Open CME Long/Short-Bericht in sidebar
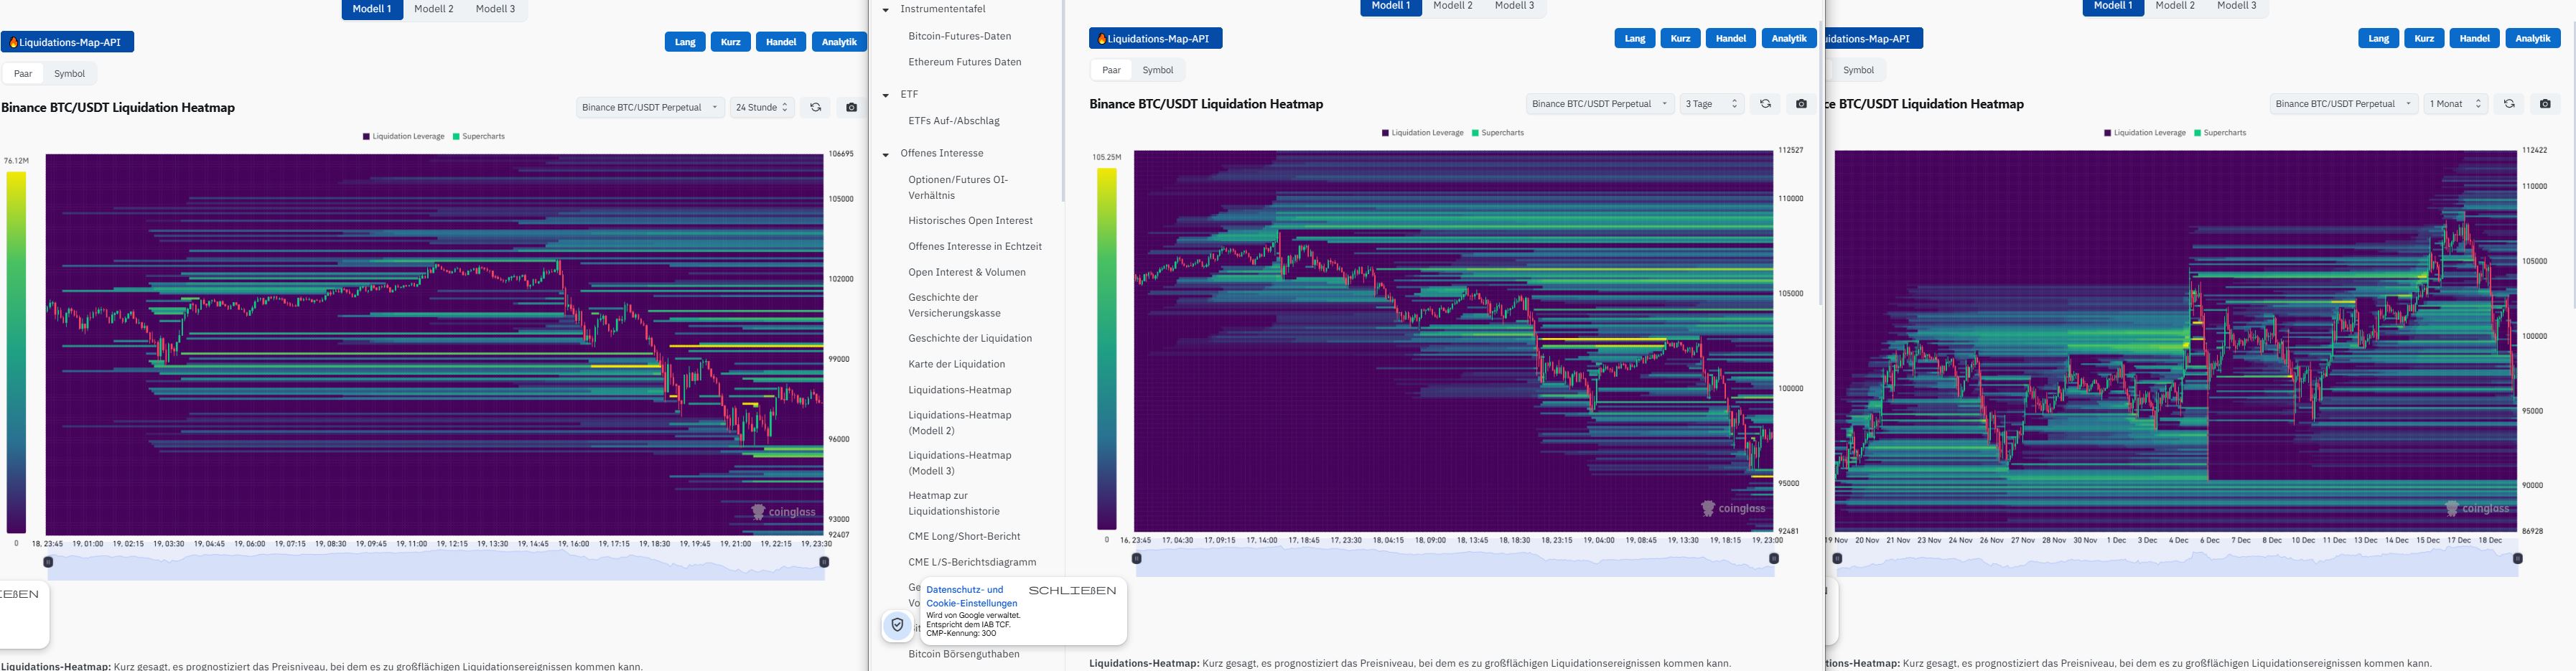The height and width of the screenshot is (671, 2576). click(965, 536)
